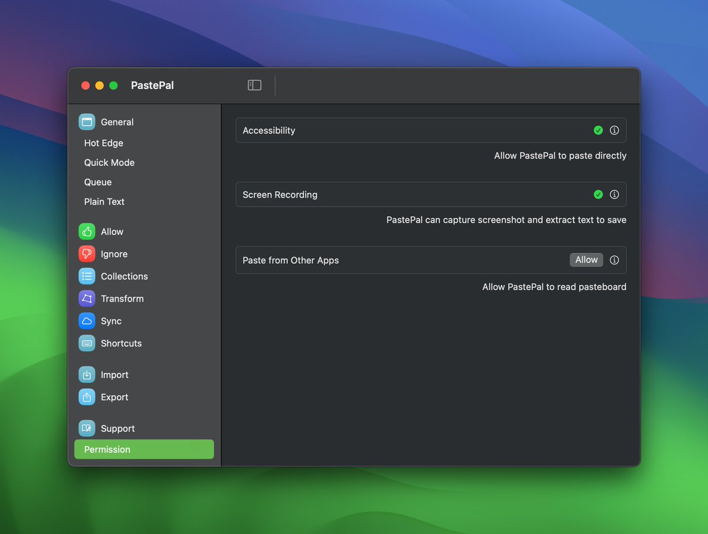Image resolution: width=708 pixels, height=534 pixels.
Task: Close the PastePal window with the red button
Action: [x=86, y=86]
